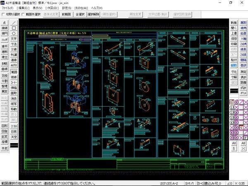Open the 2.5D tool
The height and width of the screenshot is (186, 248).
[x=14, y=126]
